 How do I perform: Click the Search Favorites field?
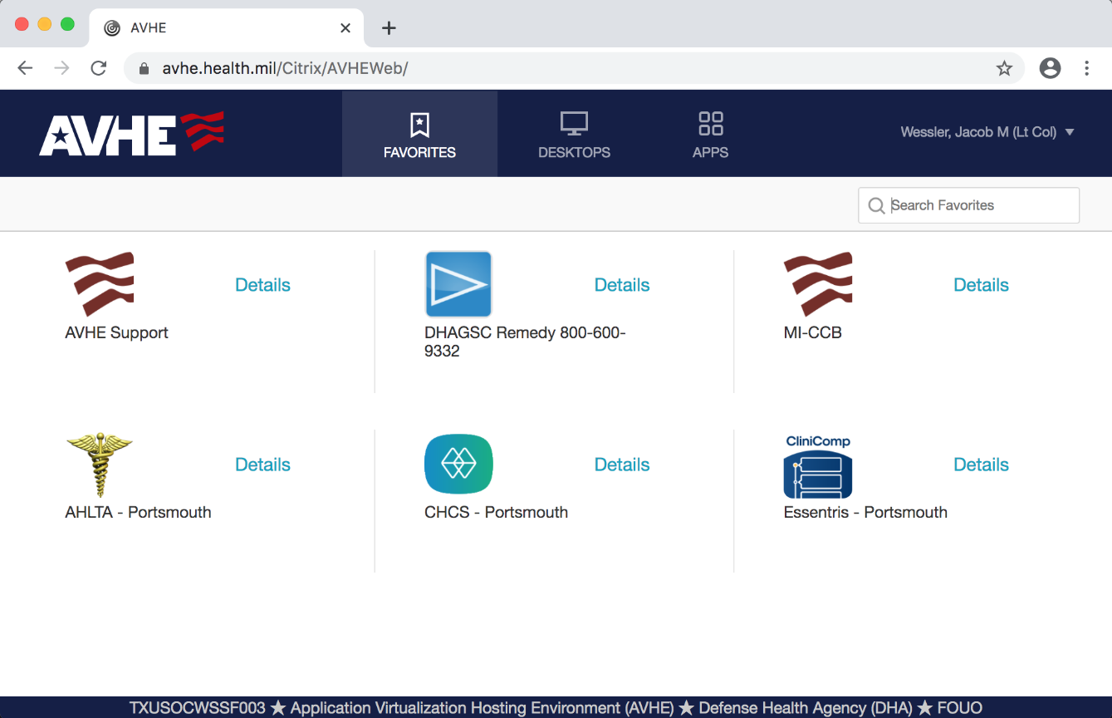[x=968, y=205]
